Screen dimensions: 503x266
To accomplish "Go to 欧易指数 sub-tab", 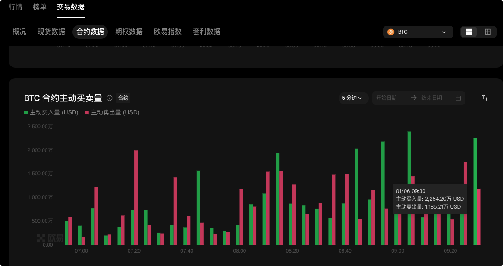I will [x=168, y=32].
